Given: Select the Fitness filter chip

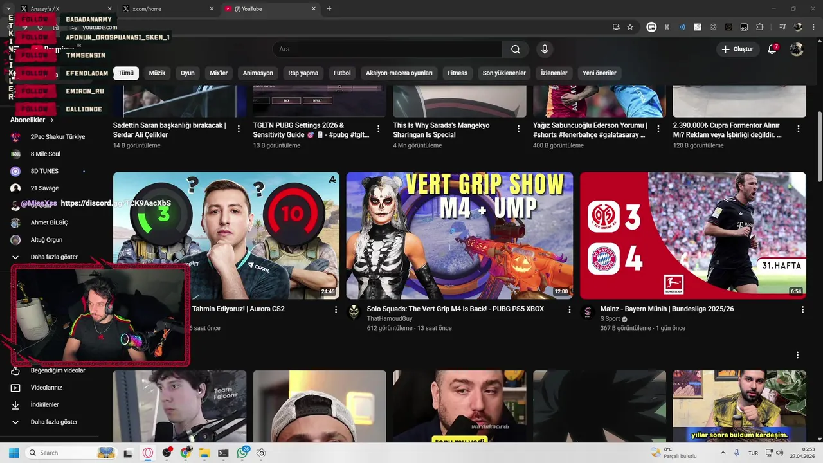Looking at the screenshot, I should tap(458, 73).
